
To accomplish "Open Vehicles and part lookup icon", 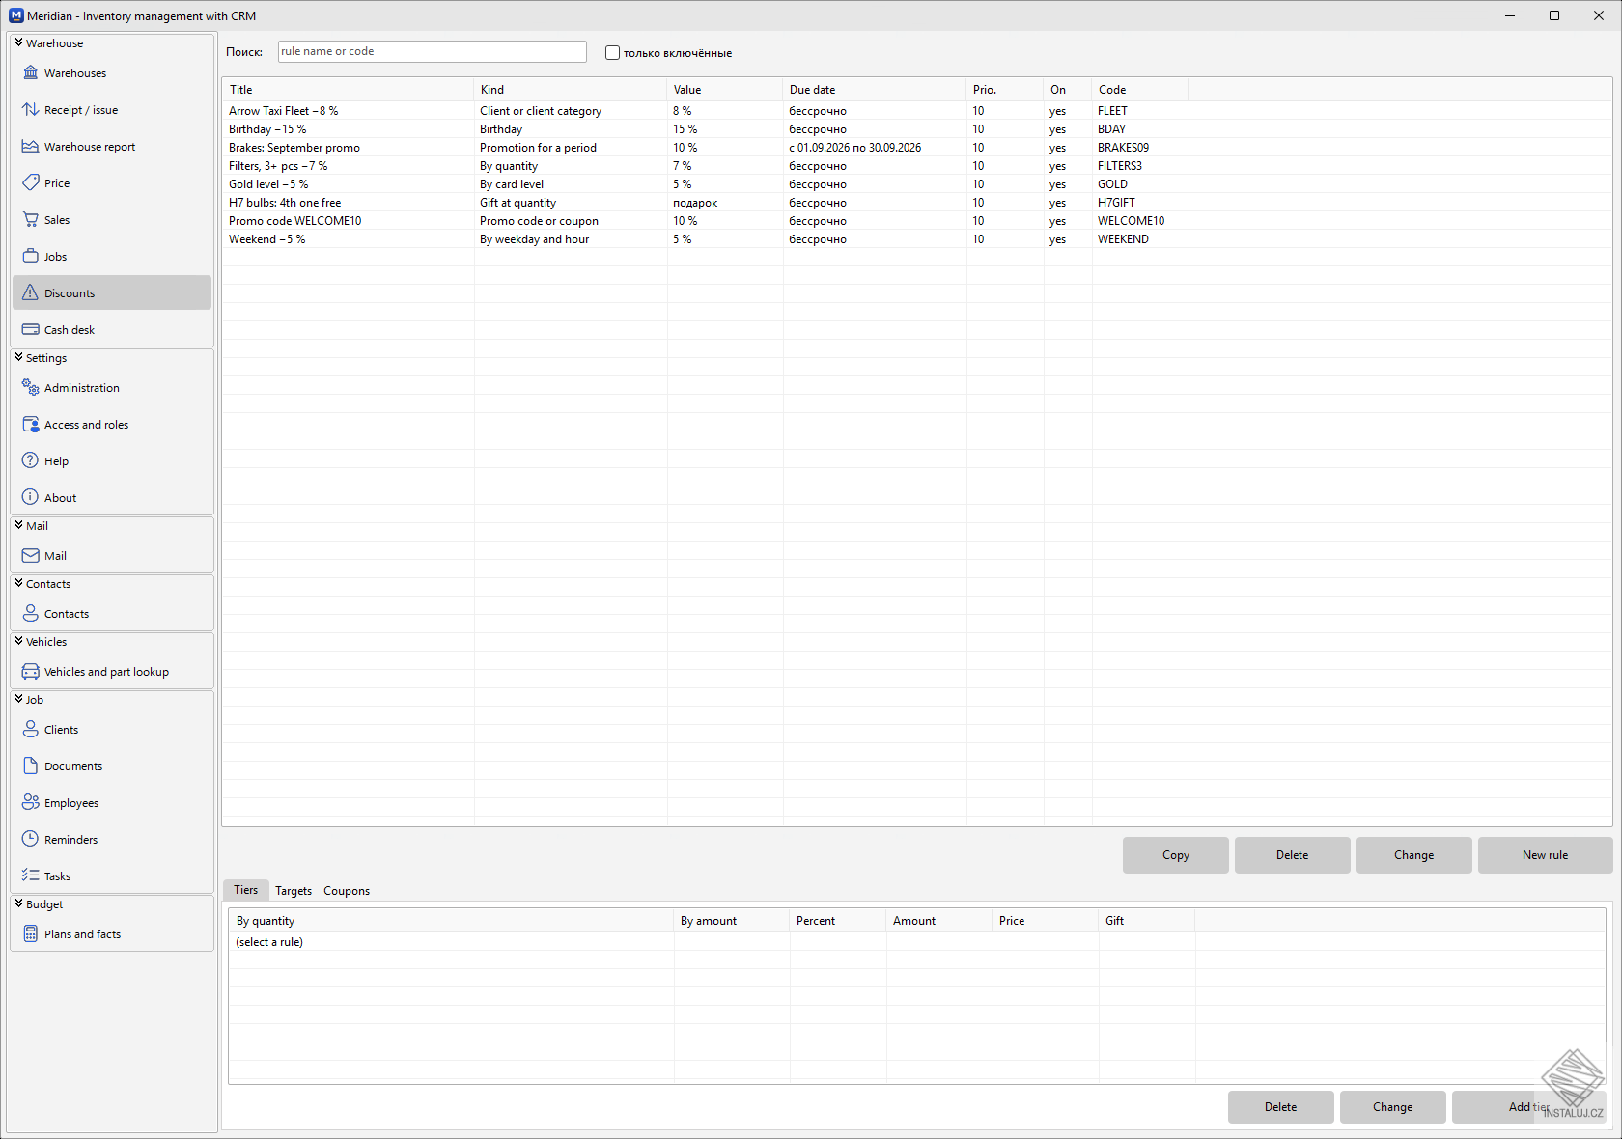I will point(31,672).
